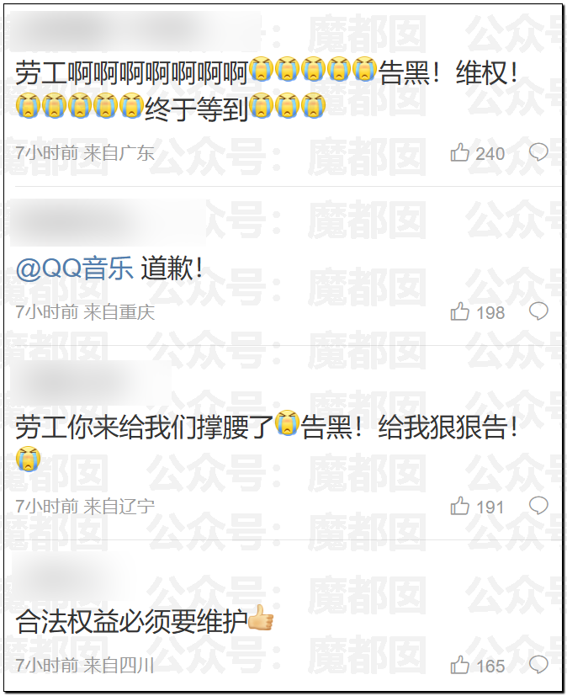Click the 7小时前 来自辽宁 timestamp

(x=85, y=507)
